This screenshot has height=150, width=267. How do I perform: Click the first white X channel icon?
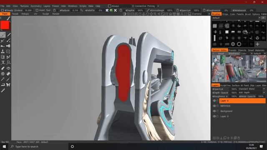107,10
